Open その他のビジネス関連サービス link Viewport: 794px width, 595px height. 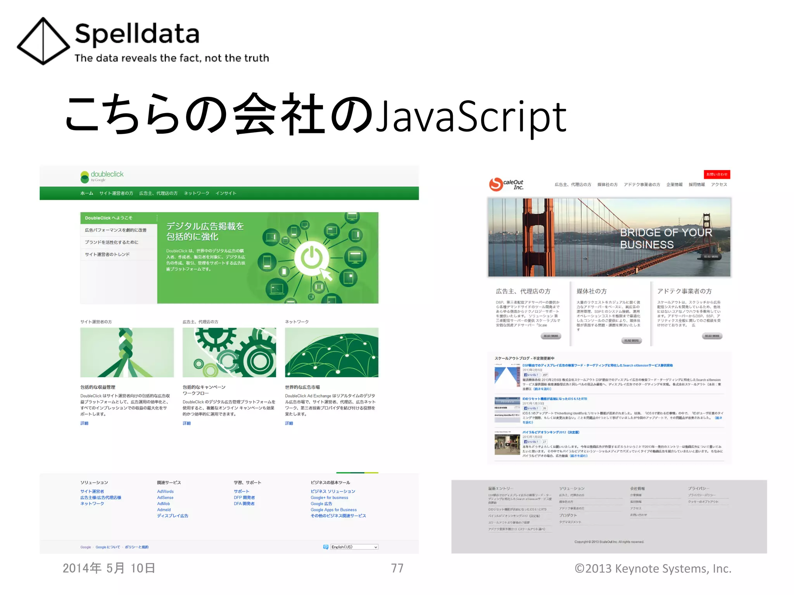coord(338,516)
